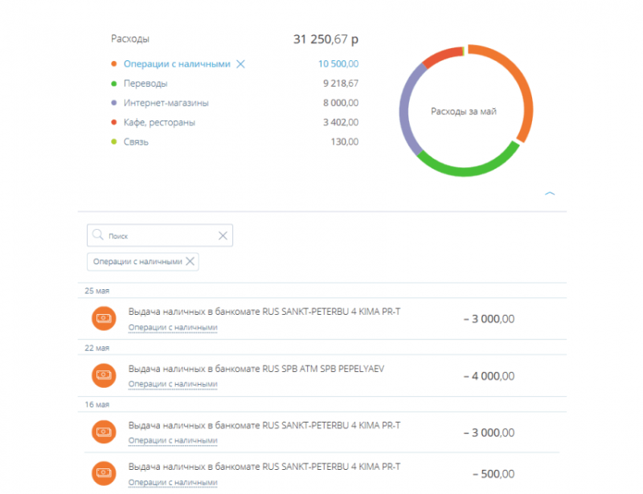Click the cash icon for 25 мая withdrawal
The width and height of the screenshot is (643, 494).
[x=104, y=319]
